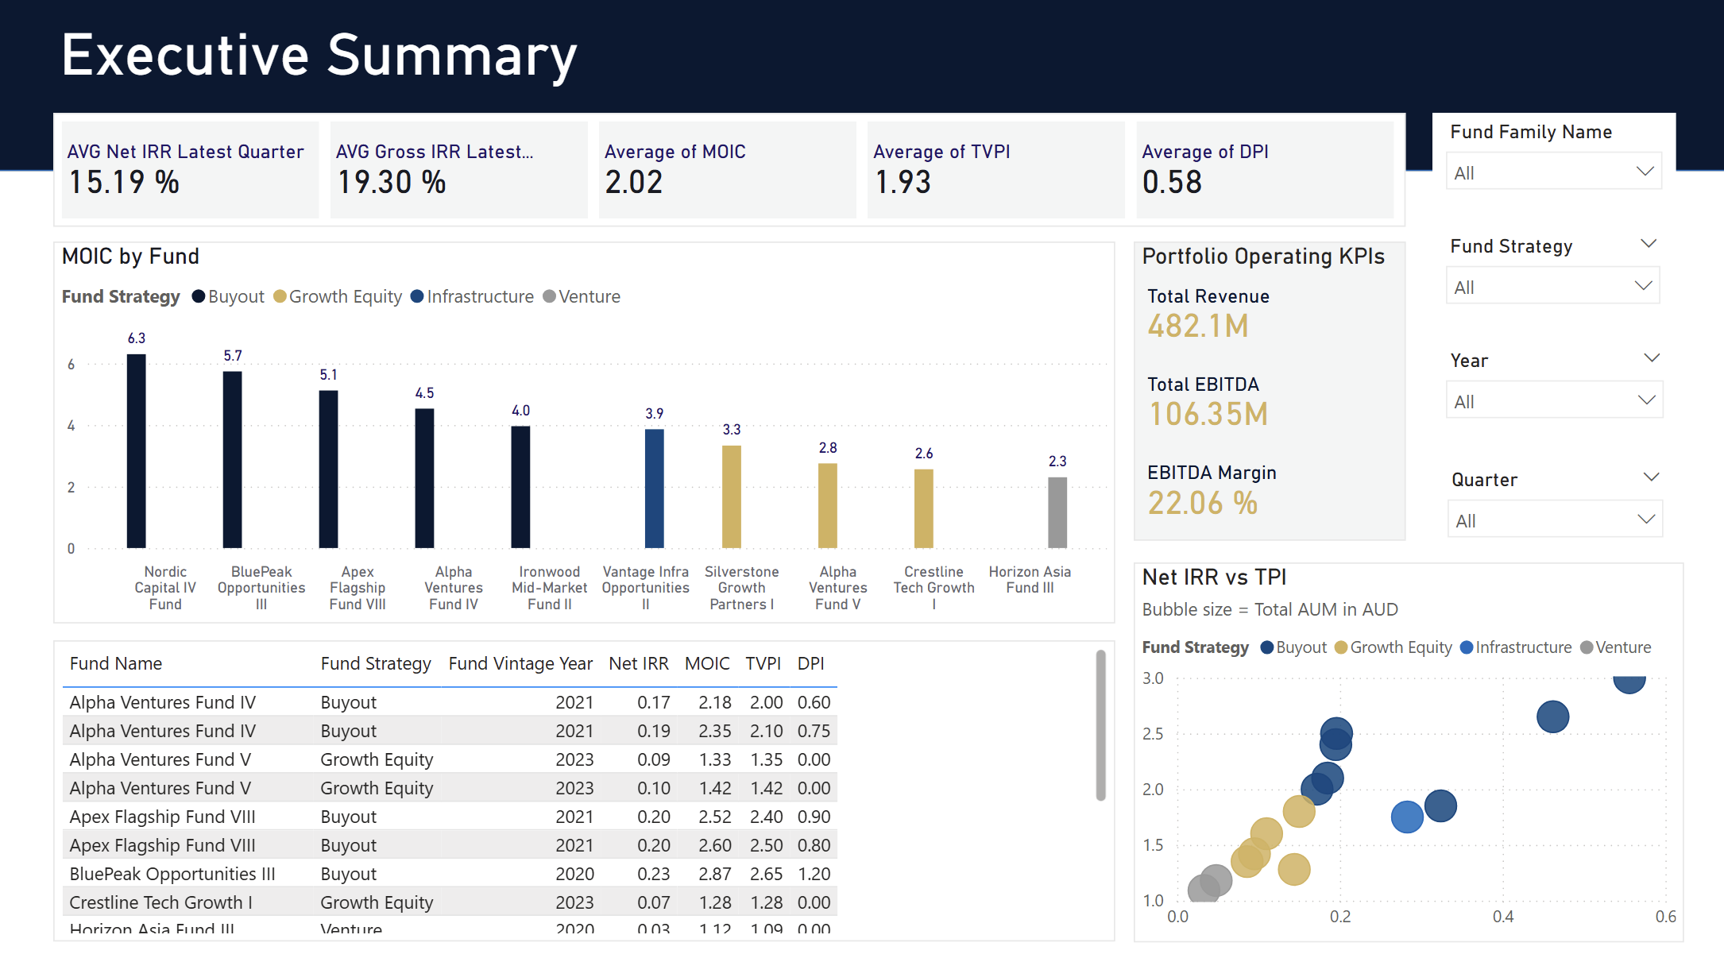Screen dimensions: 1724x958
Task: Click the 2.3 label above Horizon Asia bar
Action: [1057, 462]
